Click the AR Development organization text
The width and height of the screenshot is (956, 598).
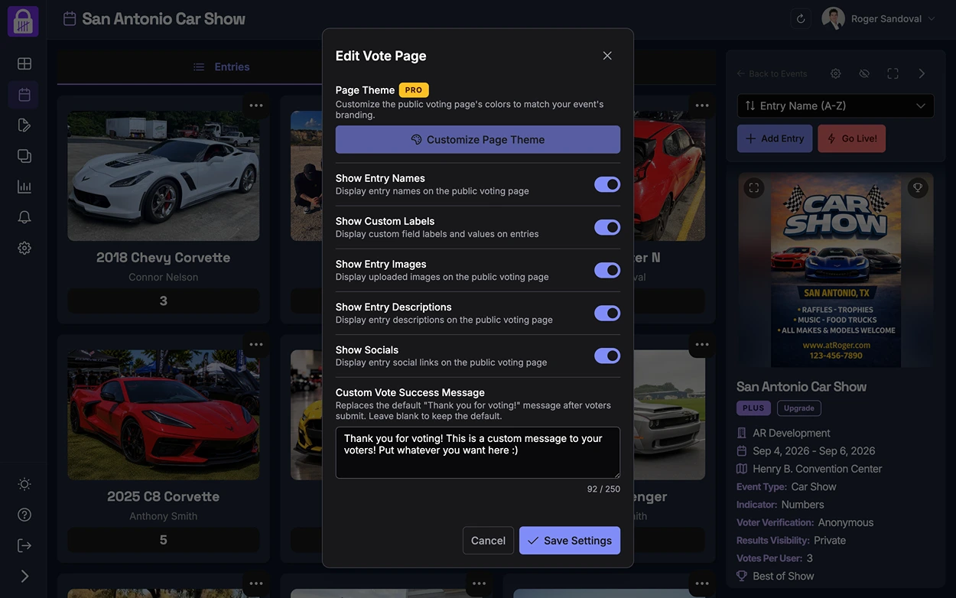click(792, 433)
